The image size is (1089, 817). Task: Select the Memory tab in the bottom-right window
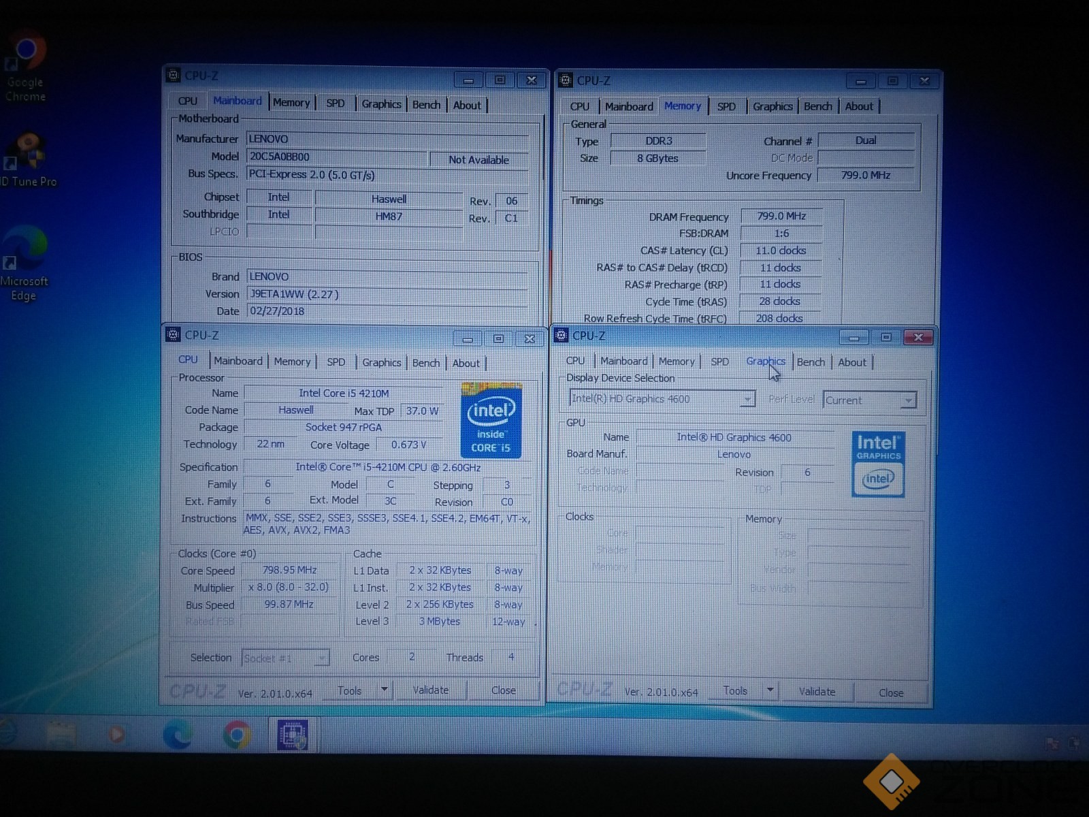(x=677, y=362)
